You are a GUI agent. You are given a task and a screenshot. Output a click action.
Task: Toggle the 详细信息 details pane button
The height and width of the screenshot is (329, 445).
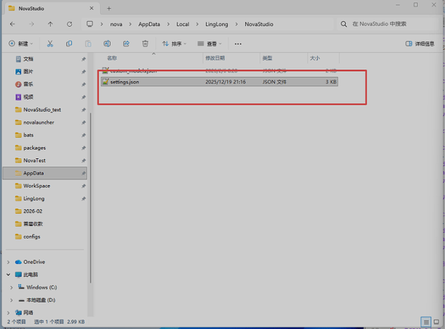[420, 44]
